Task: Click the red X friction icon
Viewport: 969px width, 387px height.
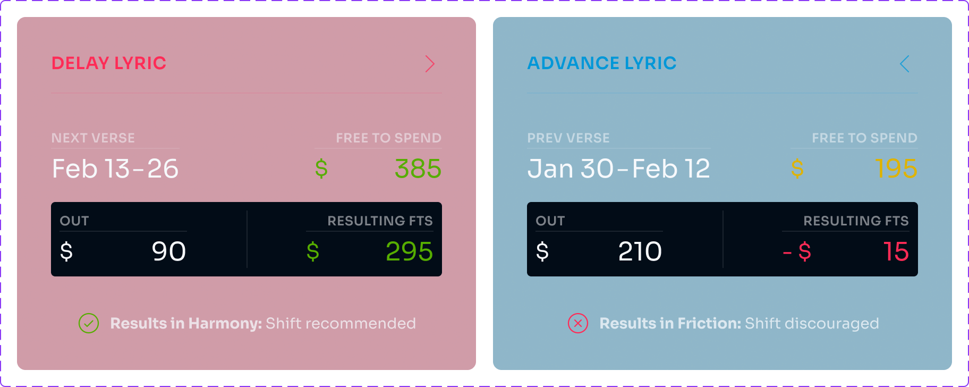Action: coord(578,323)
